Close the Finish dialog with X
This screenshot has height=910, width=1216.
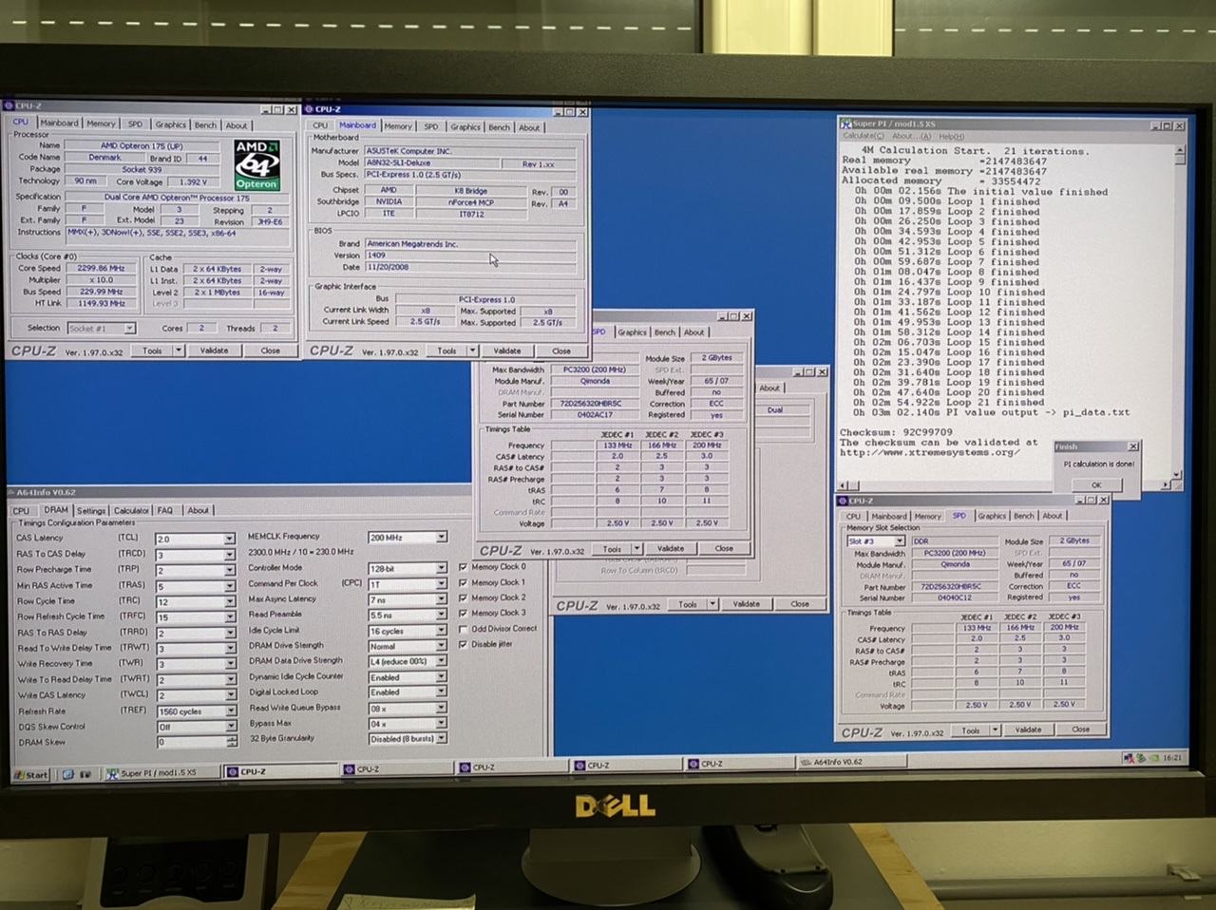pos(1132,446)
